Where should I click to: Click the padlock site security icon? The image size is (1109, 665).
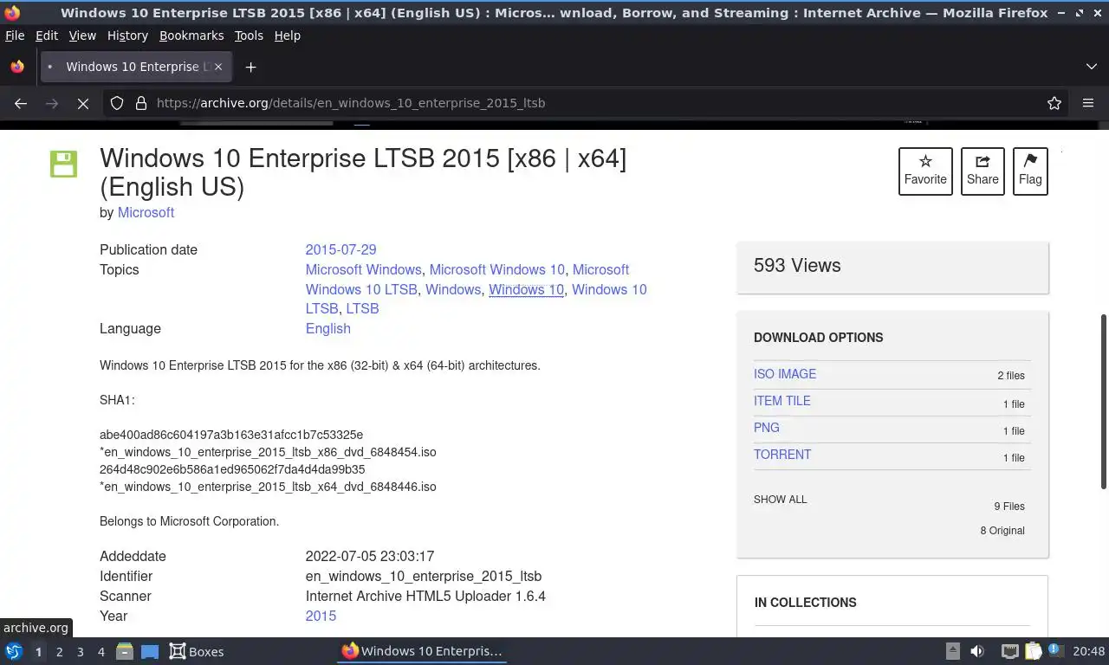141,103
